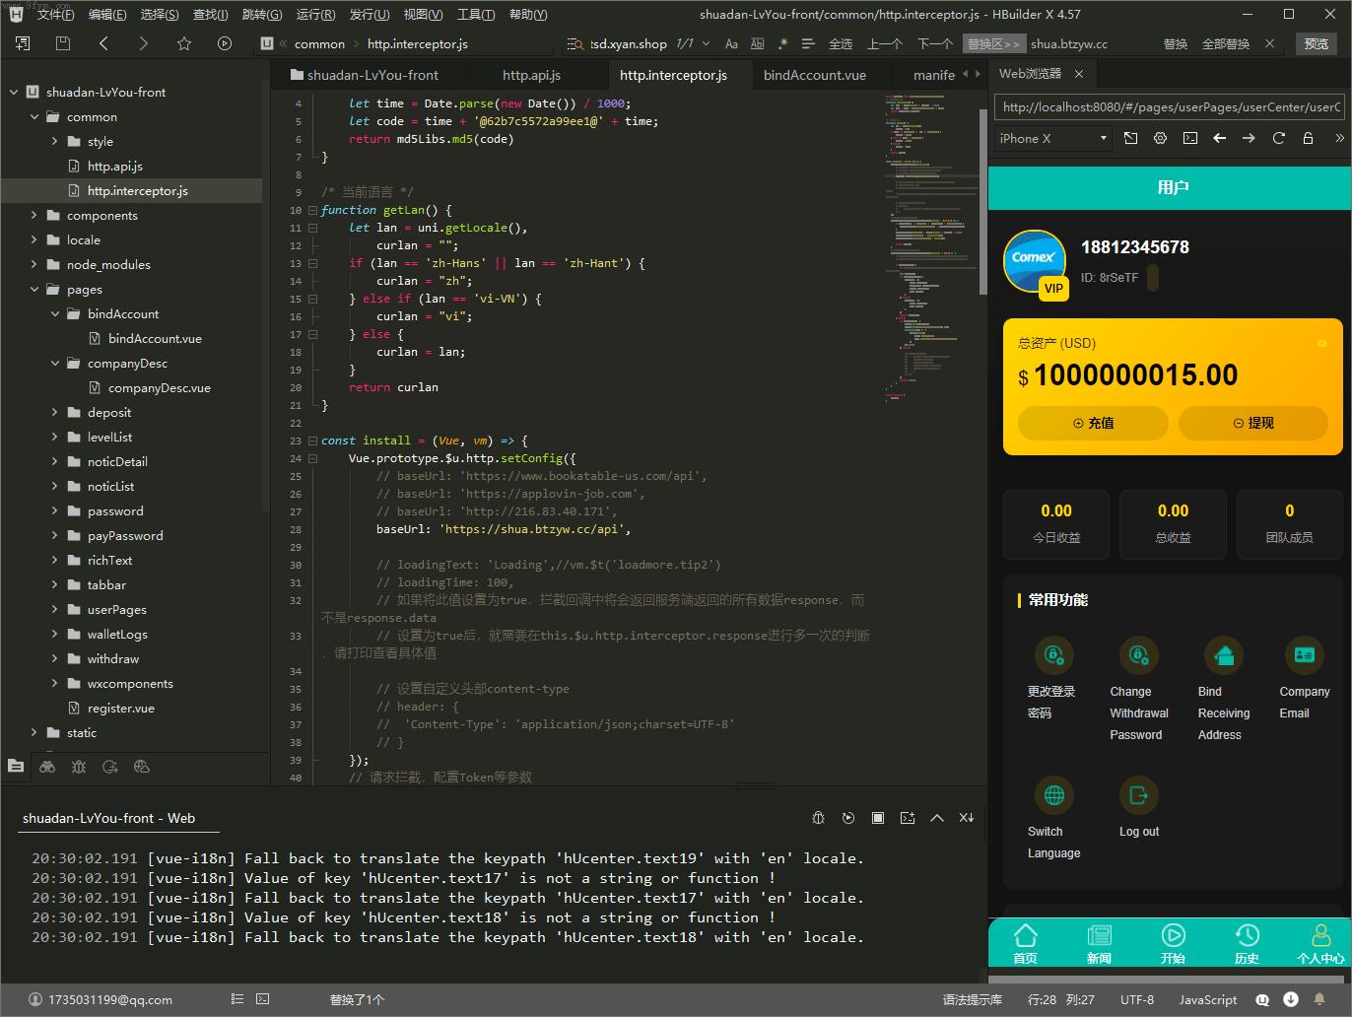Screen dimensions: 1352x1017
Task: Open browser settings gear icon
Action: (x=1160, y=138)
